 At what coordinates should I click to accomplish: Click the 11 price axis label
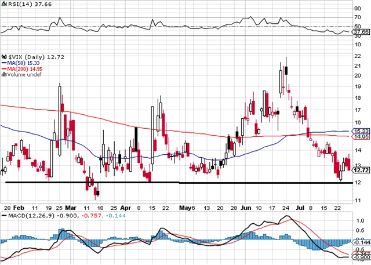point(358,200)
